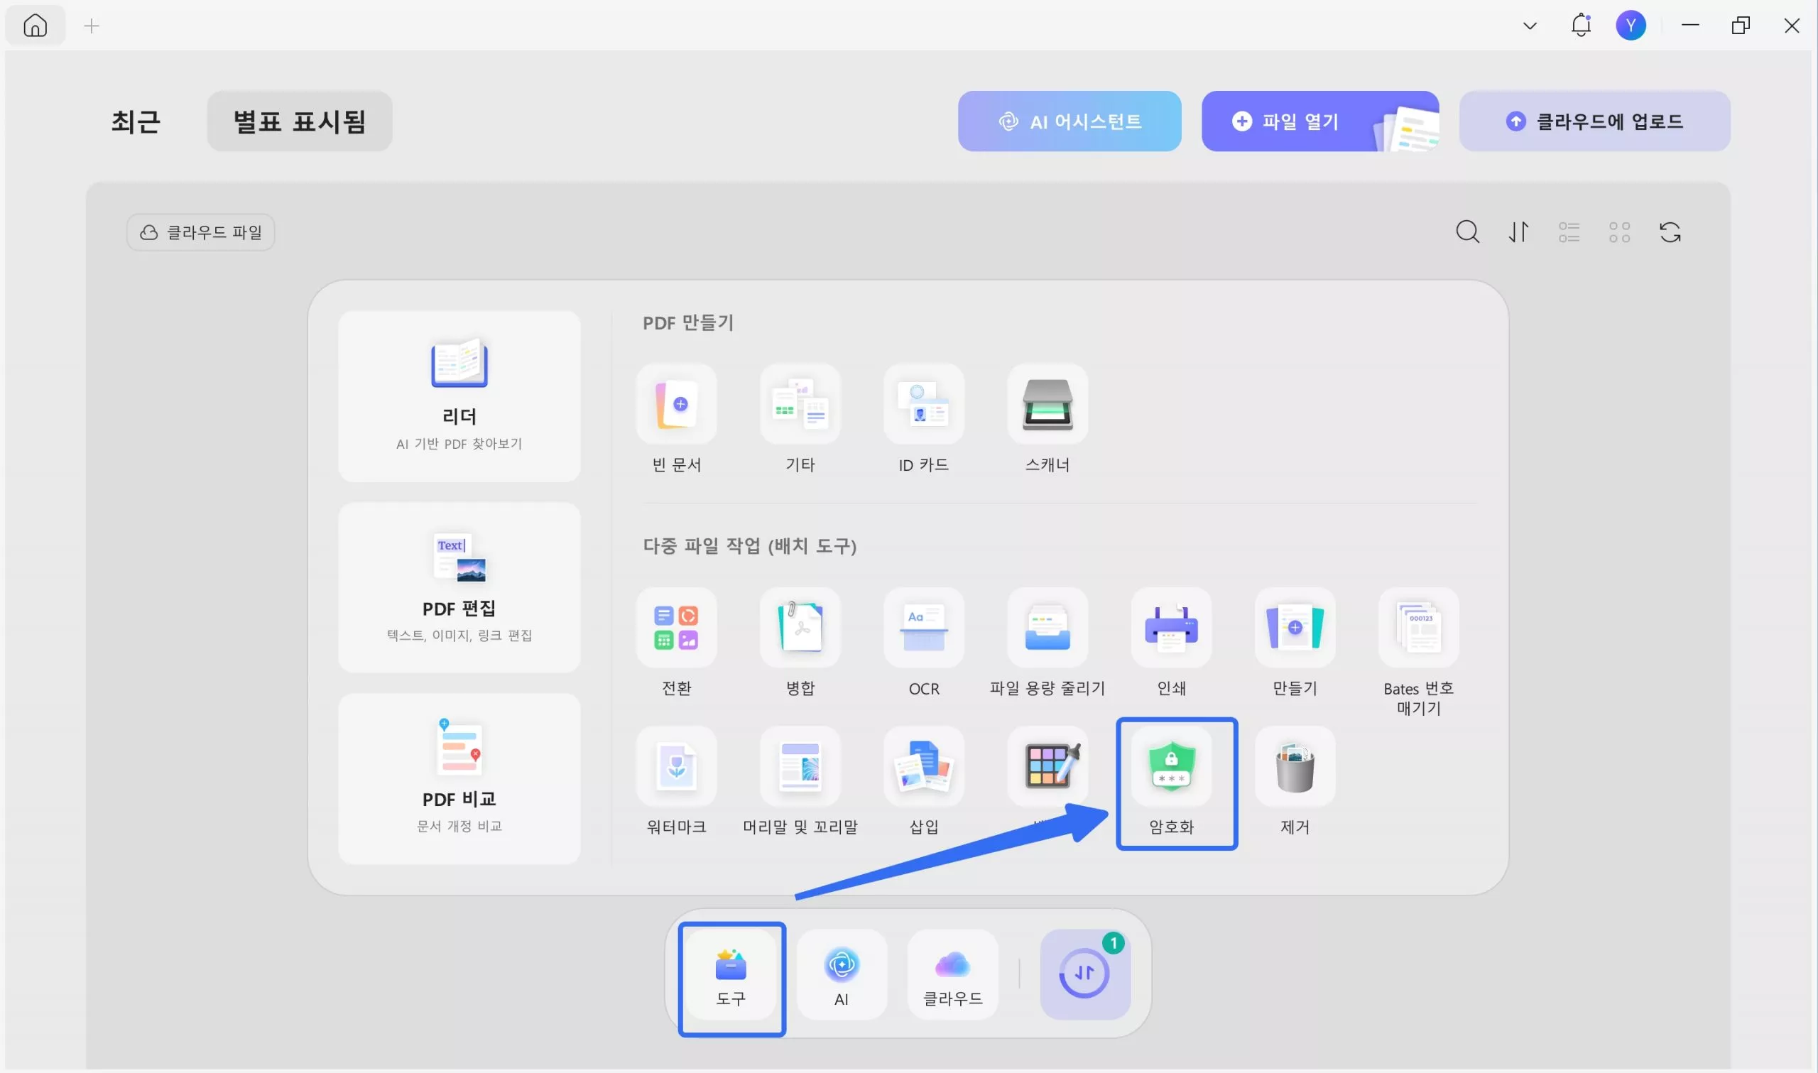Open the 워터마크 watermark tool
This screenshot has height=1073, width=1818.
[x=676, y=767]
